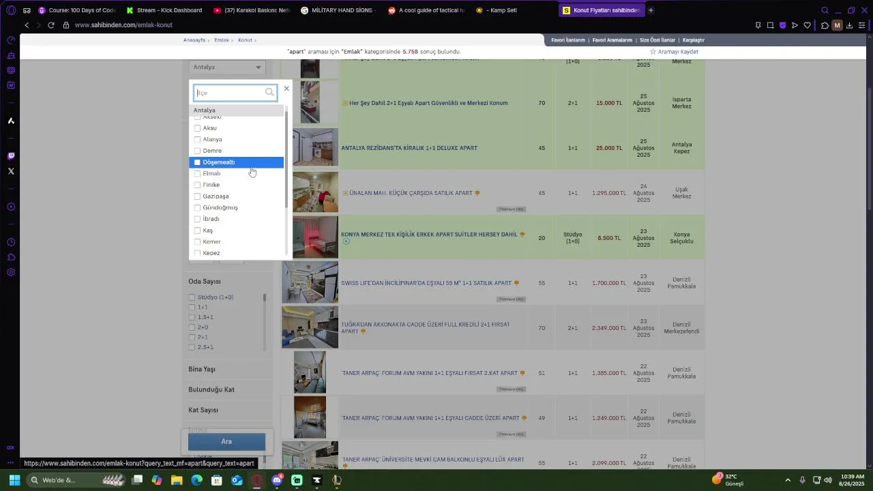Open History clock icon in the sidebar
873x491 pixels.
11,242
